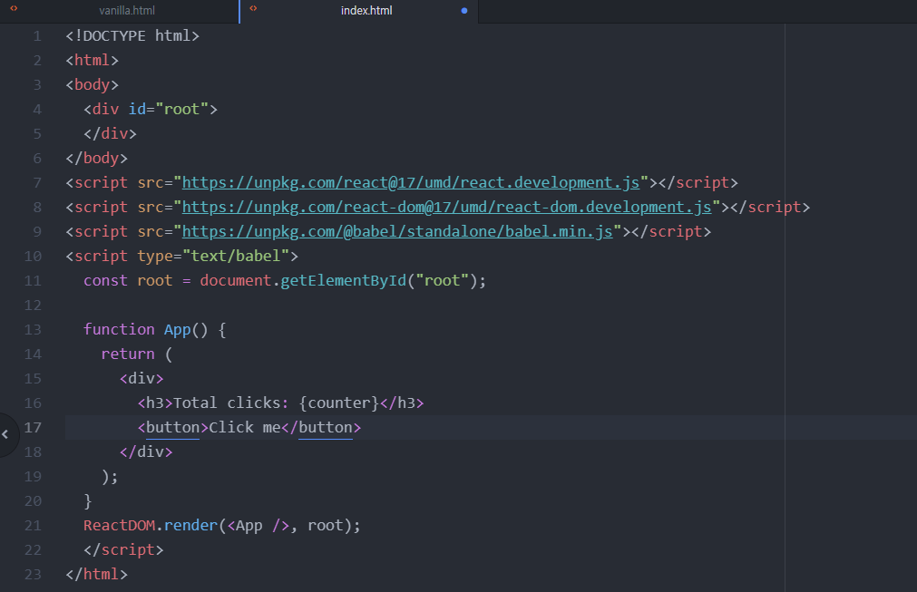Click the "root" id string on line 4
This screenshot has height=592, width=917.
(182, 110)
